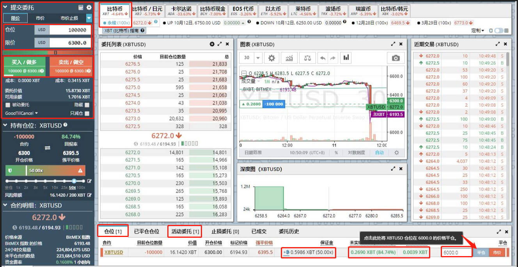The width and height of the screenshot is (518, 267).
Task: Tick the 隐藏 hidden order checkbox
Action: (x=87, y=105)
